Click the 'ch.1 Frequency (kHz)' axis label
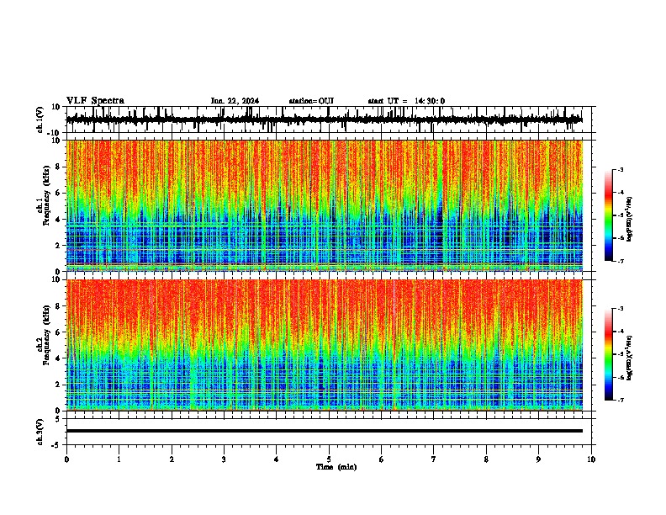 point(44,196)
